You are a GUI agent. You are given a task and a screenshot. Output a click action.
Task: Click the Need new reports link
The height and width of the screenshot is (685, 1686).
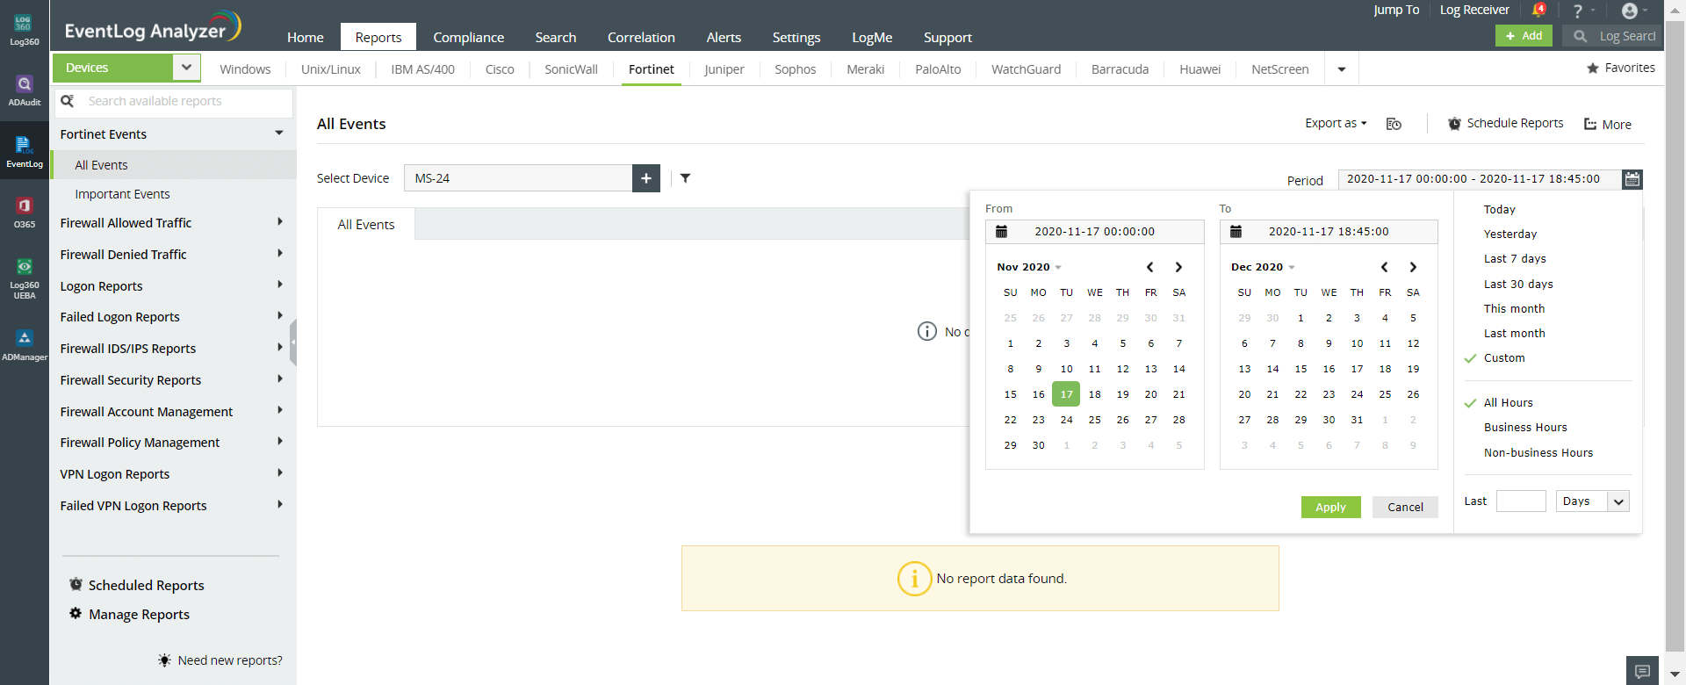click(x=230, y=660)
